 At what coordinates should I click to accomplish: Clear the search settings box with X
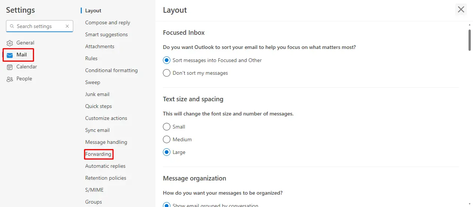[x=67, y=27]
